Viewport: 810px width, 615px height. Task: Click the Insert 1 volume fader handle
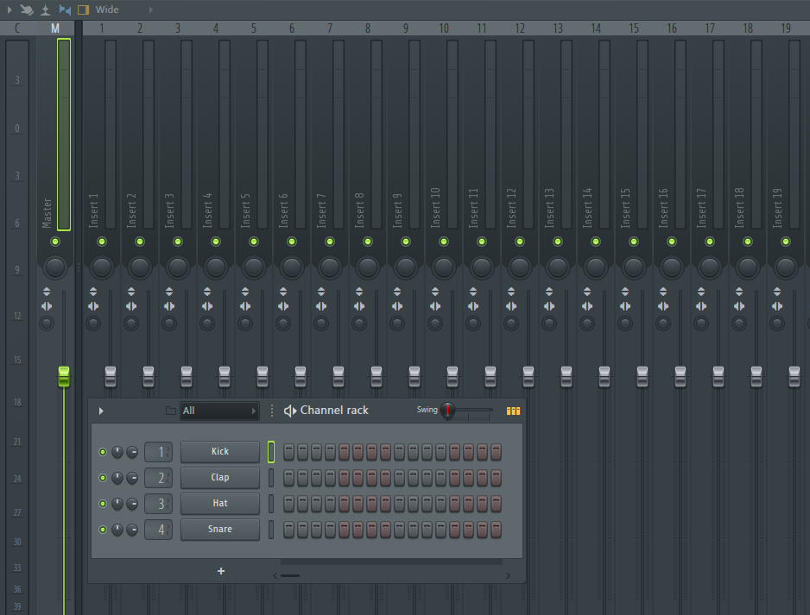click(111, 377)
